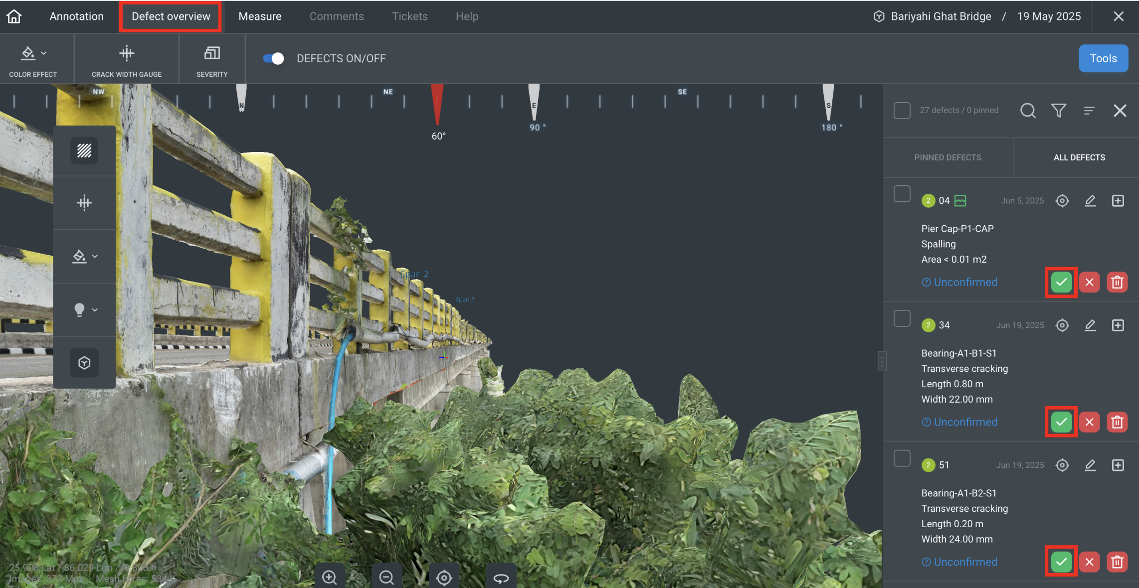Click severity badge of defect 04

[x=928, y=200]
